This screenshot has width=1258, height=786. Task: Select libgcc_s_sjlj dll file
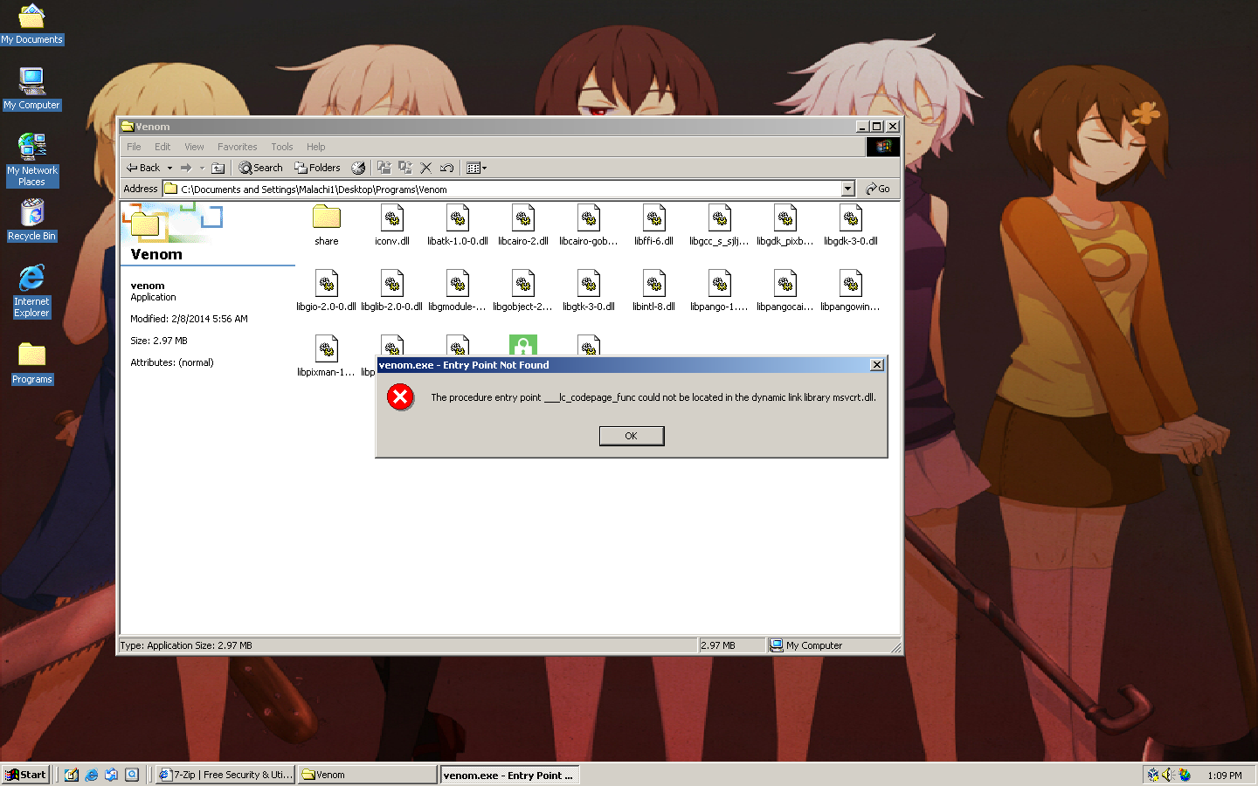click(x=720, y=225)
